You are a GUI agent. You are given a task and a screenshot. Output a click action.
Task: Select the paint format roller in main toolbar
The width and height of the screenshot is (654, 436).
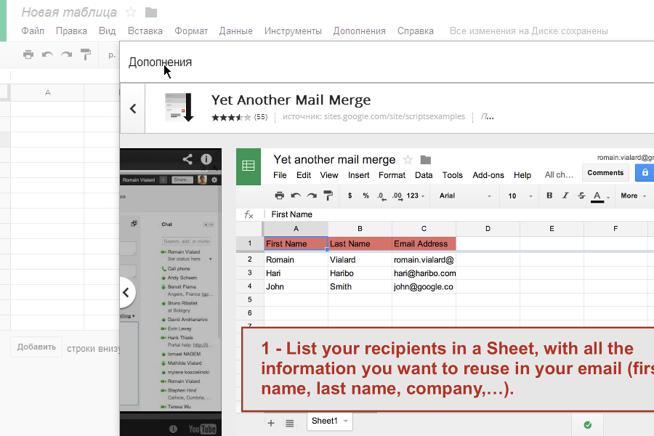coord(86,54)
